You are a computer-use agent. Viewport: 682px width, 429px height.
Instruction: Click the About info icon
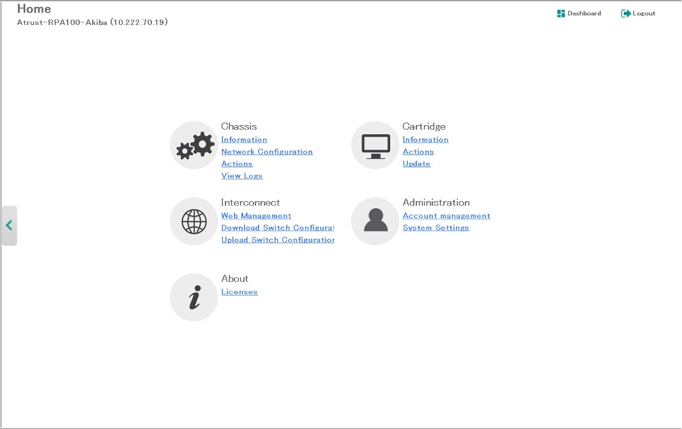(x=194, y=297)
